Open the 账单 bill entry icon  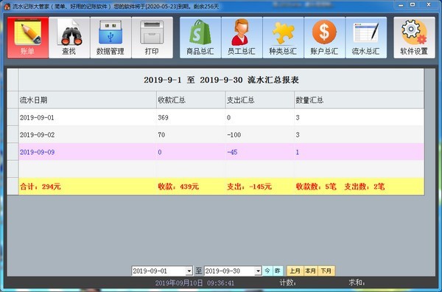pos(28,38)
